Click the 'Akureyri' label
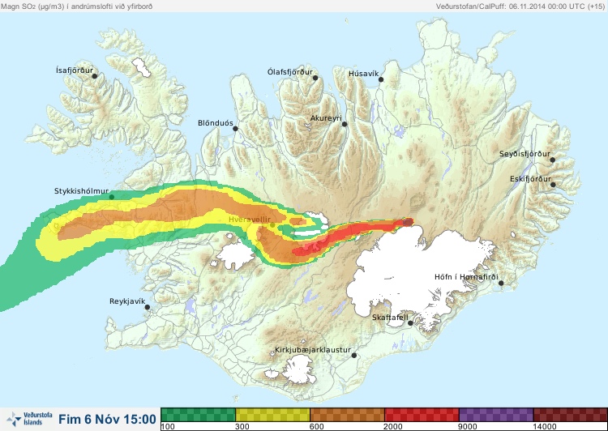This screenshot has width=608, height=431. click(x=326, y=118)
